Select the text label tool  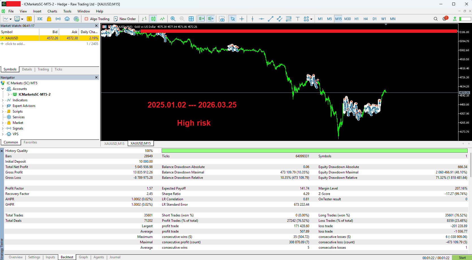click(x=298, y=19)
